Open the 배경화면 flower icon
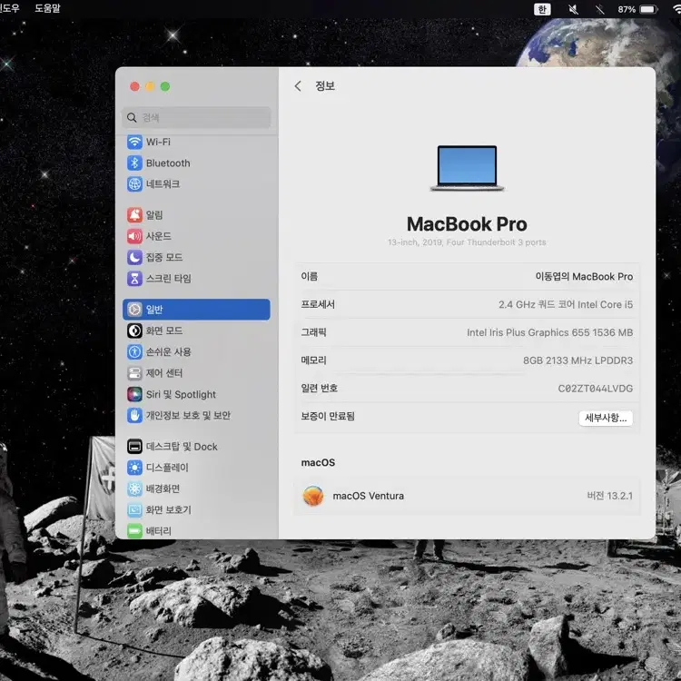This screenshot has width=681, height=681. point(134,489)
